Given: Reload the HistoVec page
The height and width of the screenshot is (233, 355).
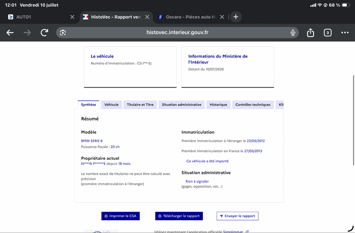Looking at the screenshot, I should [x=44, y=32].
